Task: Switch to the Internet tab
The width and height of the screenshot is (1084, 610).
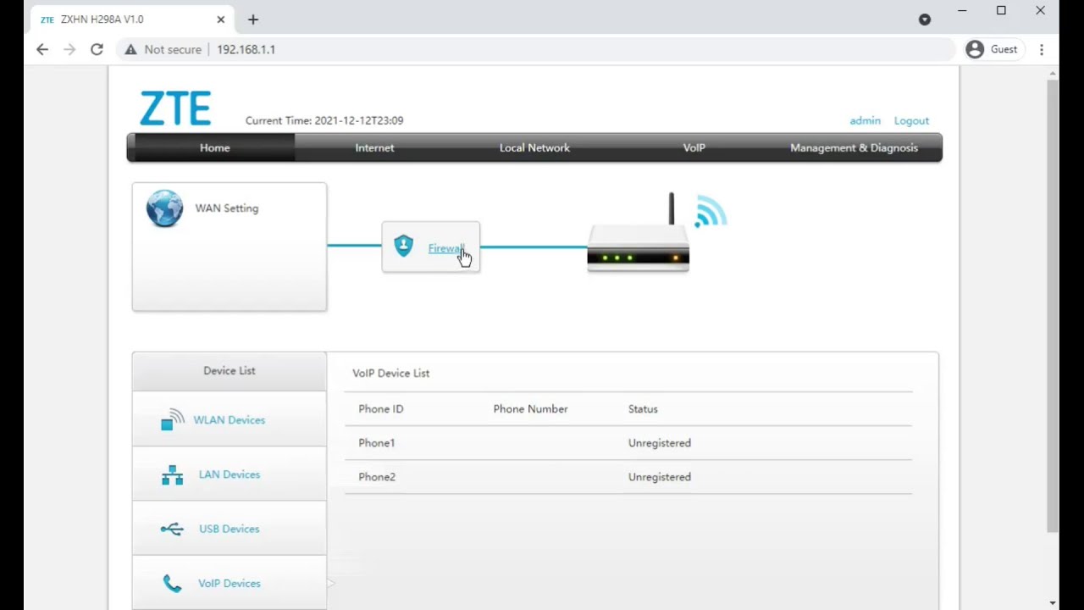Action: [374, 147]
